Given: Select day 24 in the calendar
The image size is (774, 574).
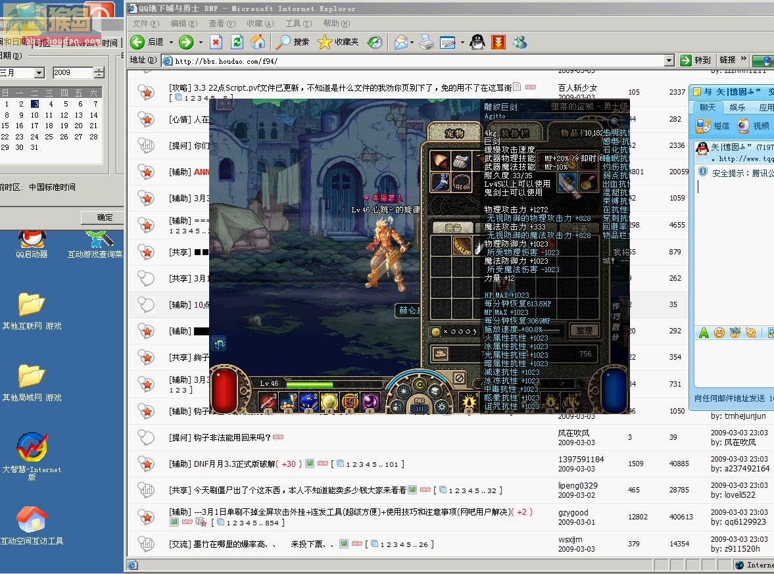Looking at the screenshot, I should tap(35, 137).
